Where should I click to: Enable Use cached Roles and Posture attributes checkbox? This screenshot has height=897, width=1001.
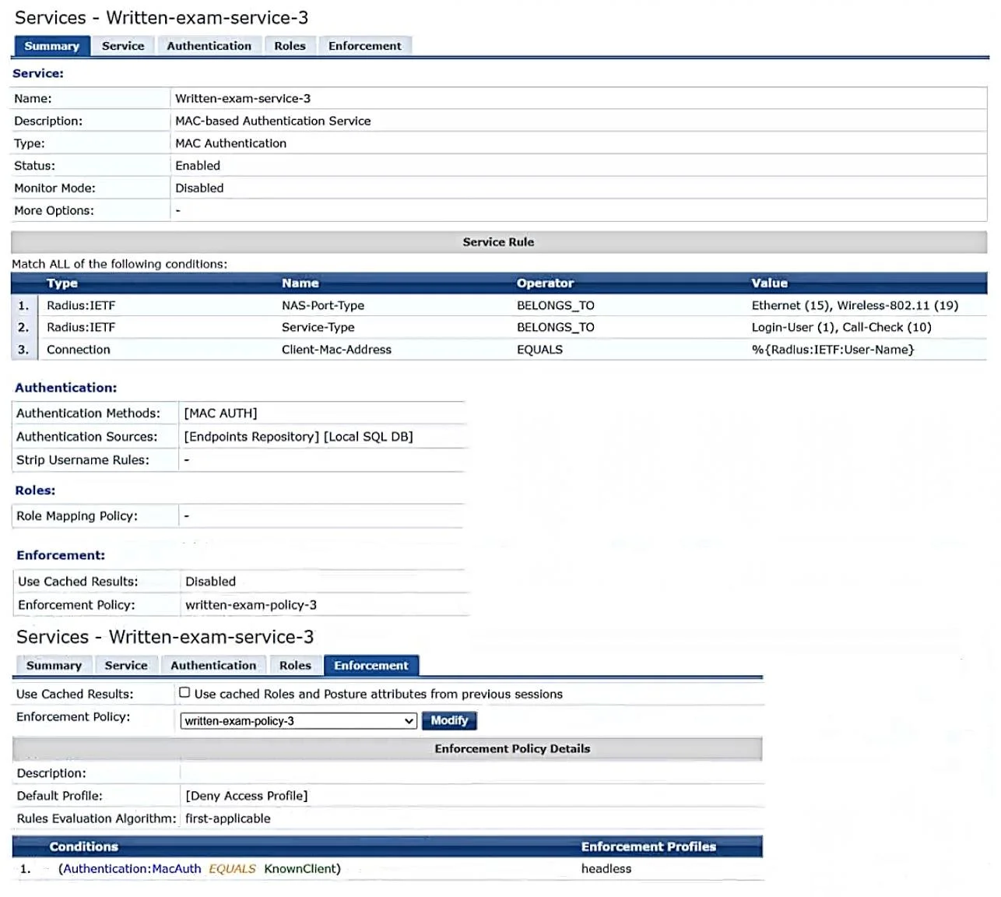(x=184, y=692)
